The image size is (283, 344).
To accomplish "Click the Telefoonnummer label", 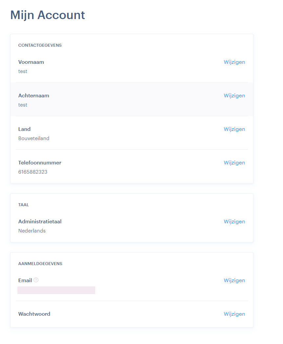I will click(x=40, y=163).
